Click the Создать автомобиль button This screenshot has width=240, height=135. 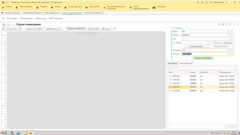203,58
